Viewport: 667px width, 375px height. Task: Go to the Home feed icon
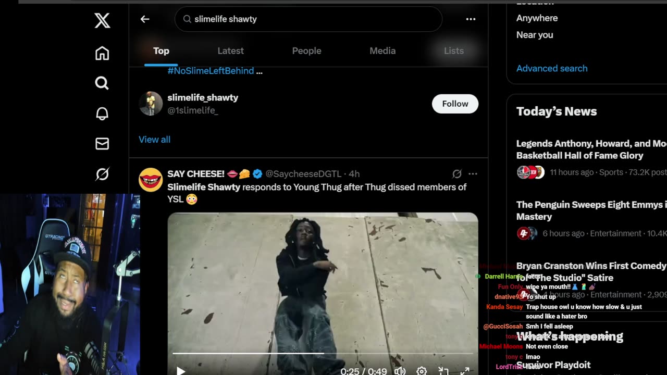(102, 53)
